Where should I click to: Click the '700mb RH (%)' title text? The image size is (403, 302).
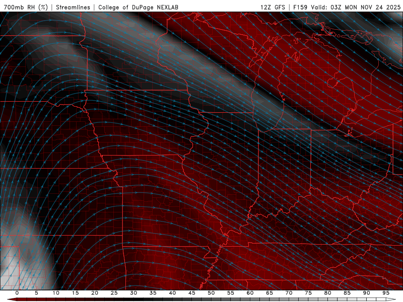click(26, 7)
